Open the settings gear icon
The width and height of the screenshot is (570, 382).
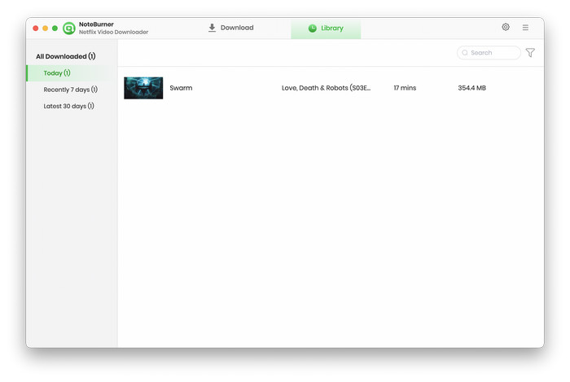tap(506, 27)
